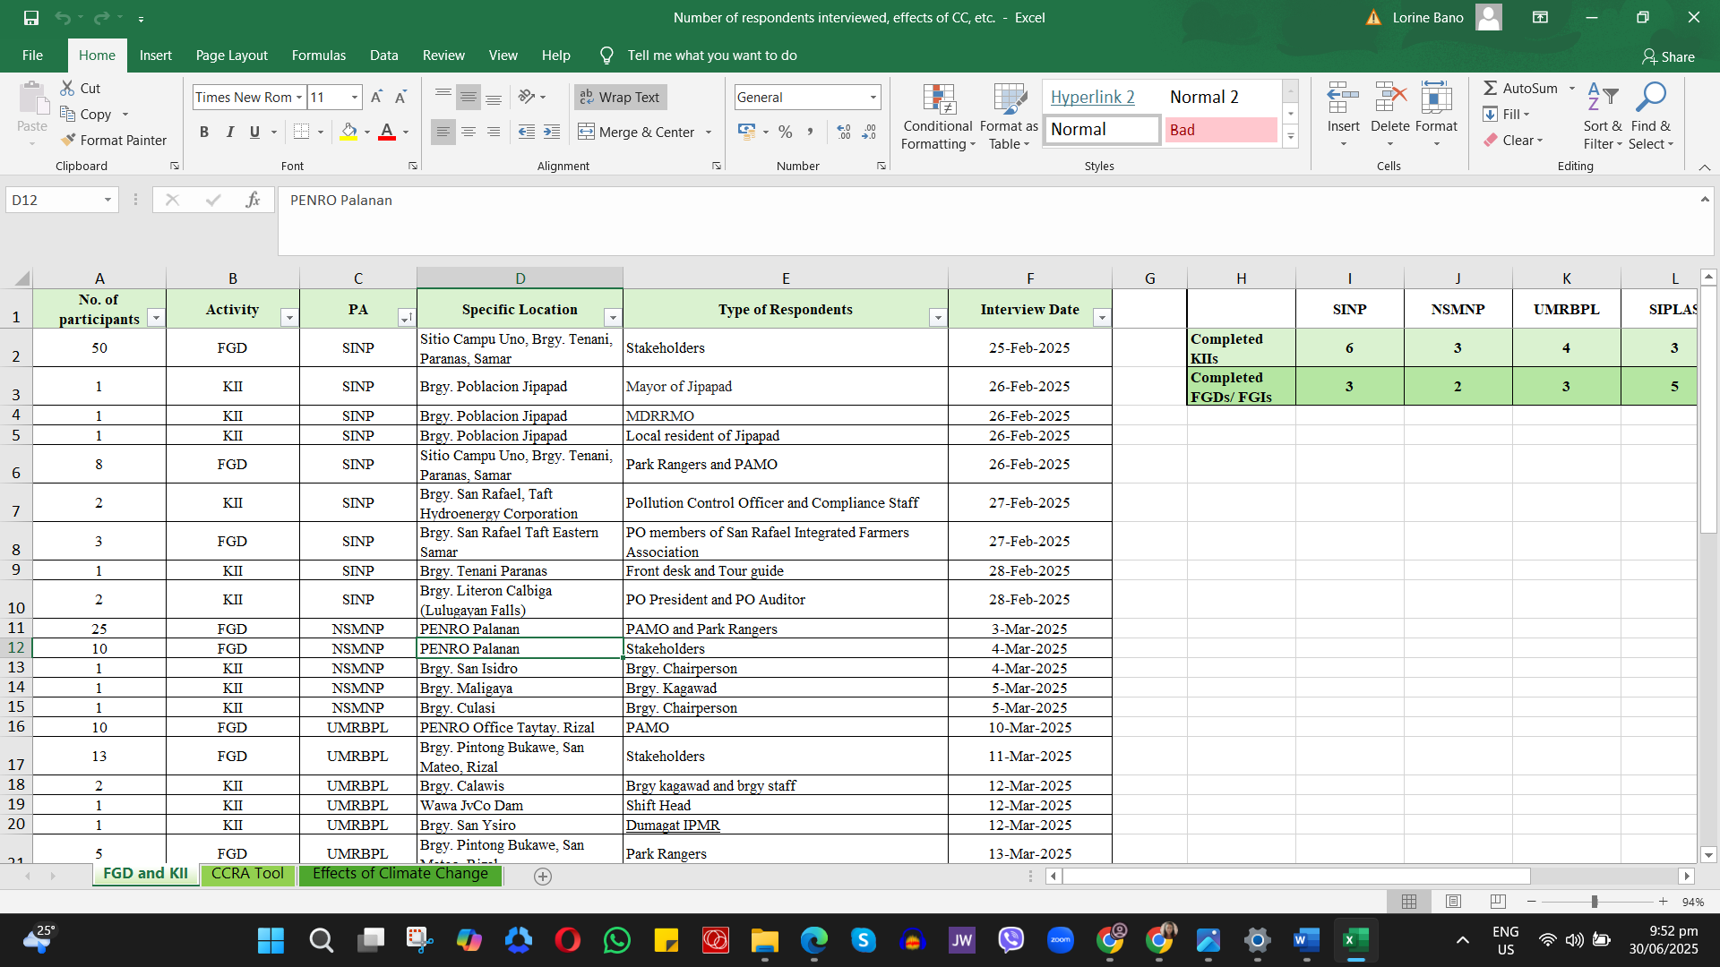Click the Borders icon
The image size is (1720, 967).
(x=302, y=132)
